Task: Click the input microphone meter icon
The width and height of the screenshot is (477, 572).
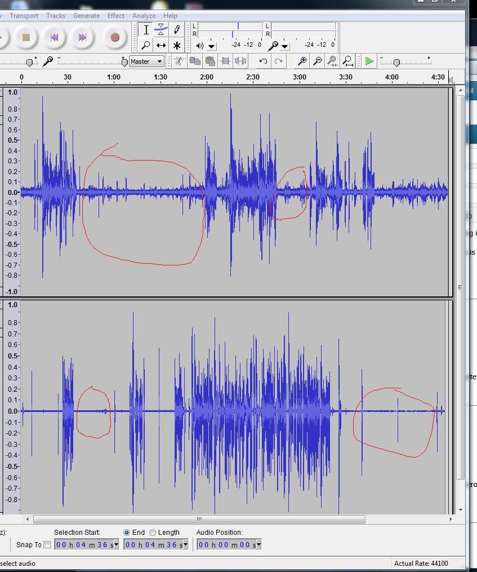Action: pos(273,46)
